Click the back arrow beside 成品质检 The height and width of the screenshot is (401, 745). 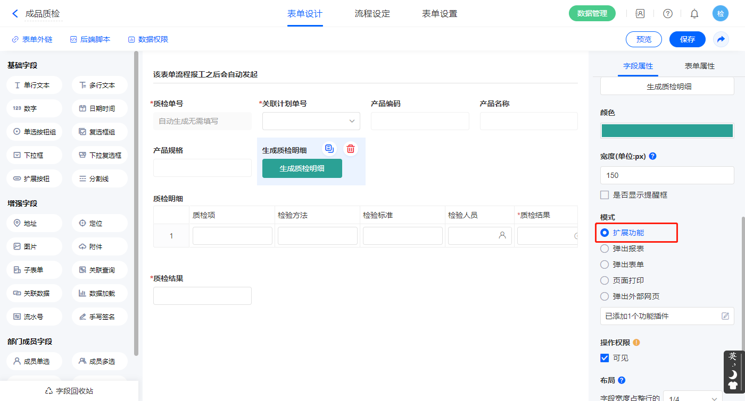[x=15, y=14]
